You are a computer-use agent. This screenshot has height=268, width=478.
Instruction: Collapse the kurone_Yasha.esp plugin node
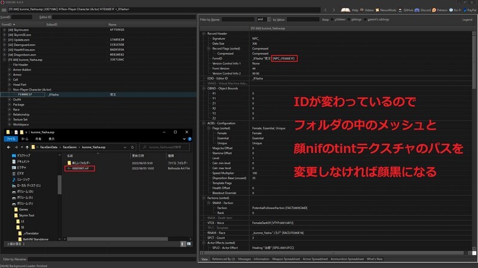(4, 60)
